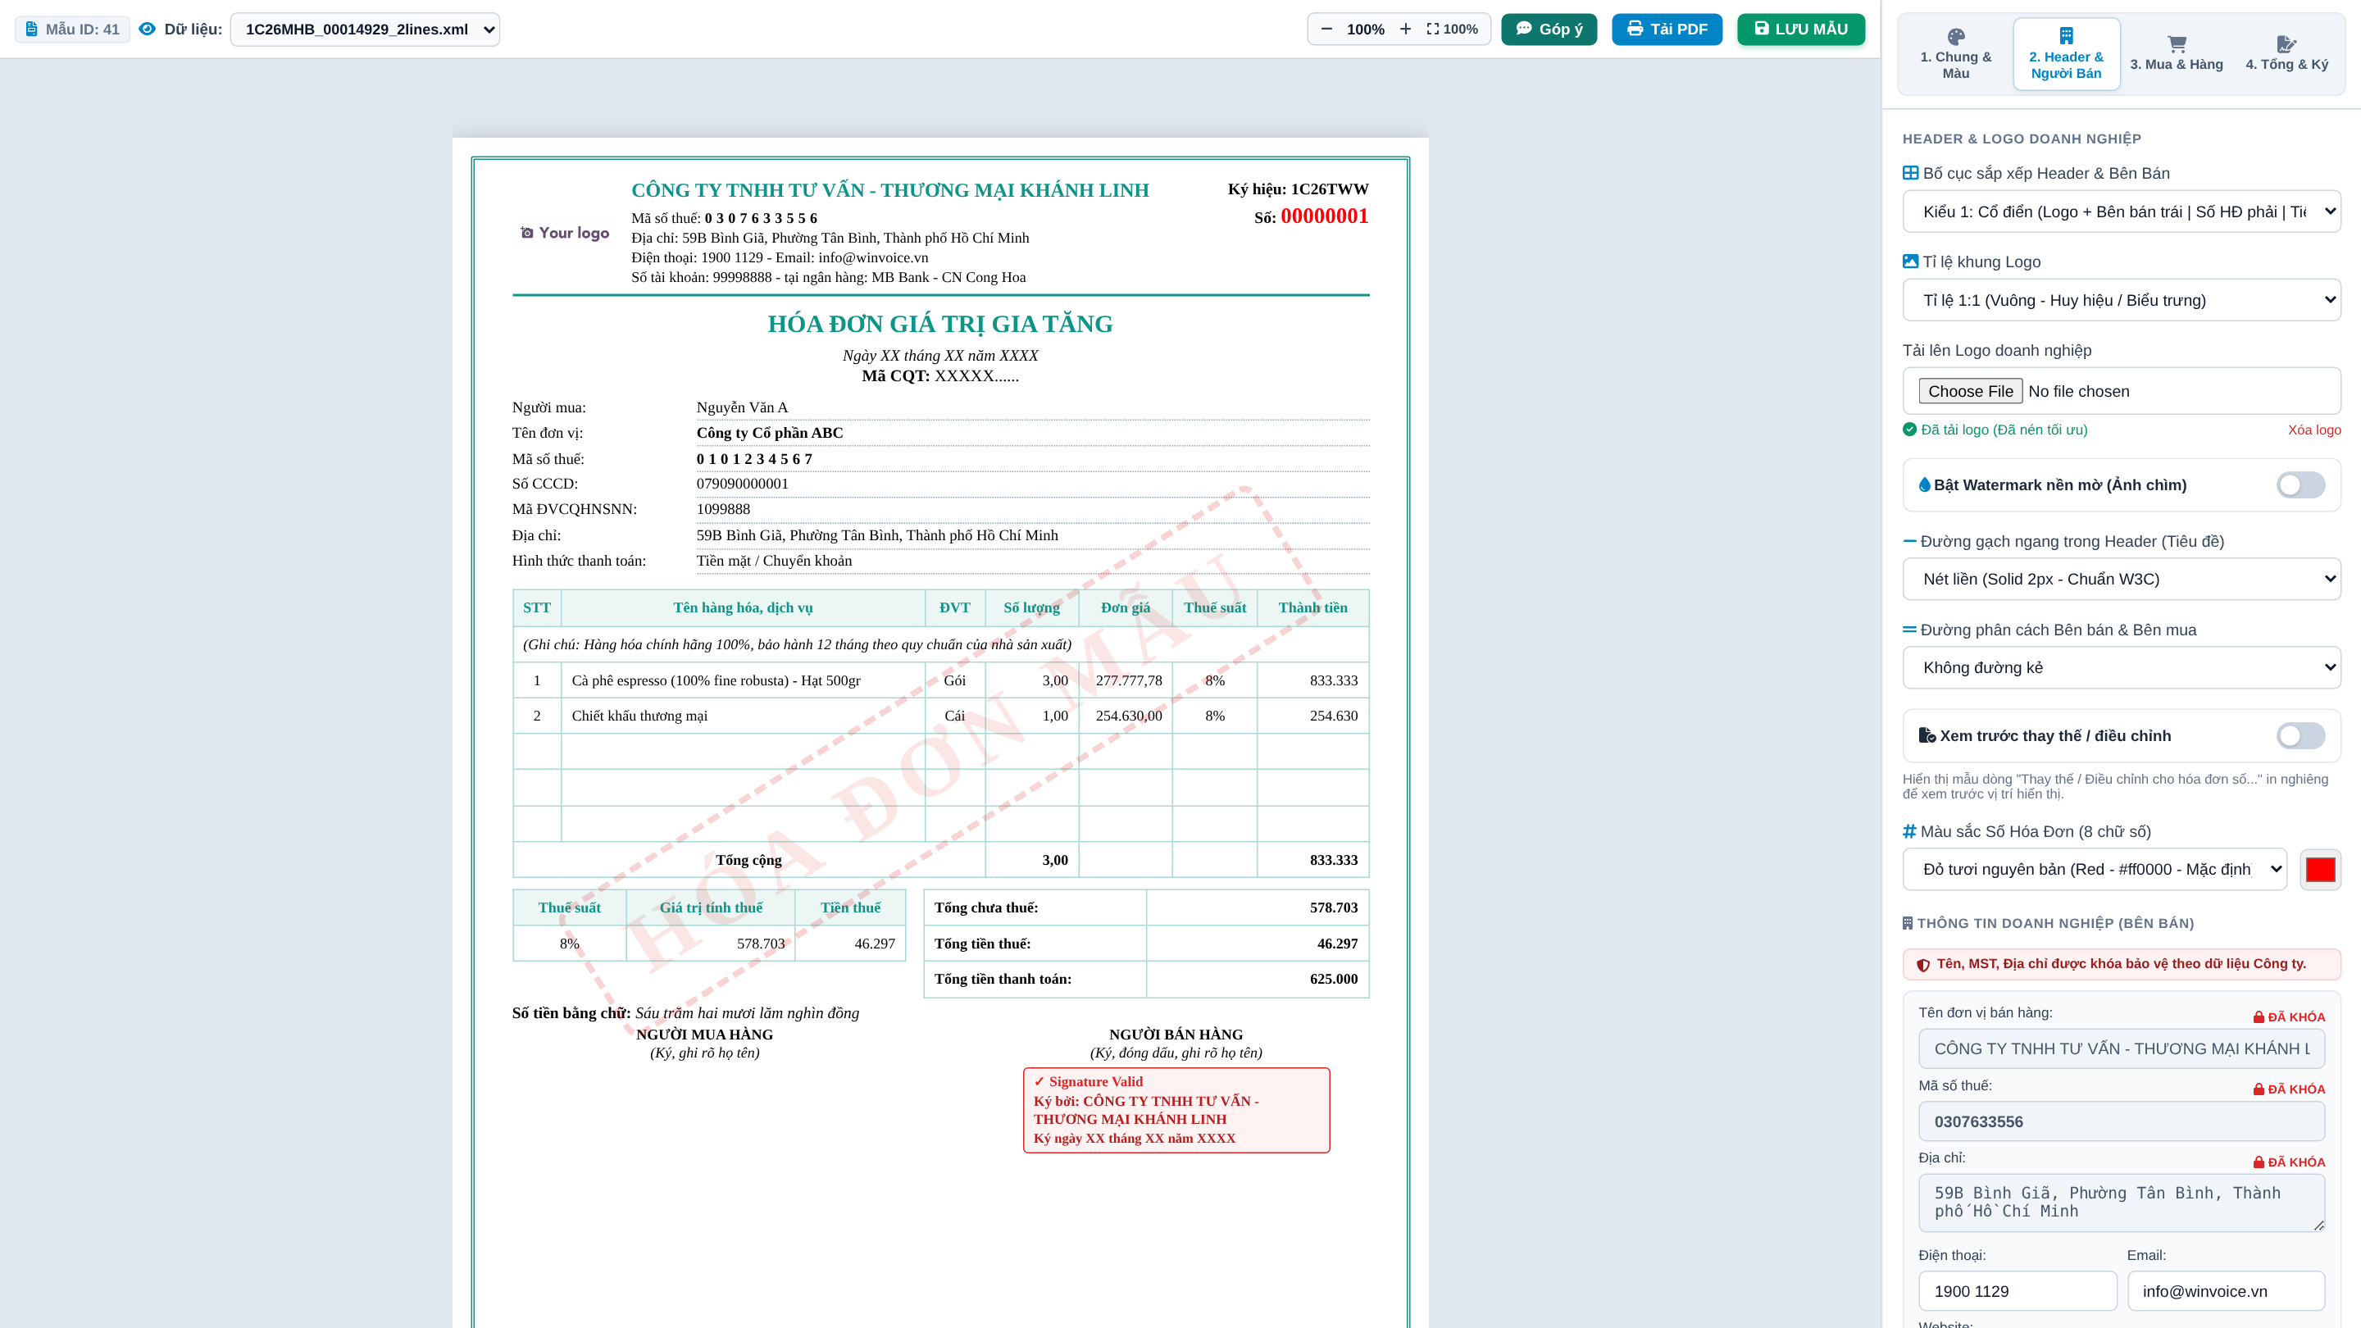
Task: Click the invoice number 00000001
Action: click(1325, 216)
